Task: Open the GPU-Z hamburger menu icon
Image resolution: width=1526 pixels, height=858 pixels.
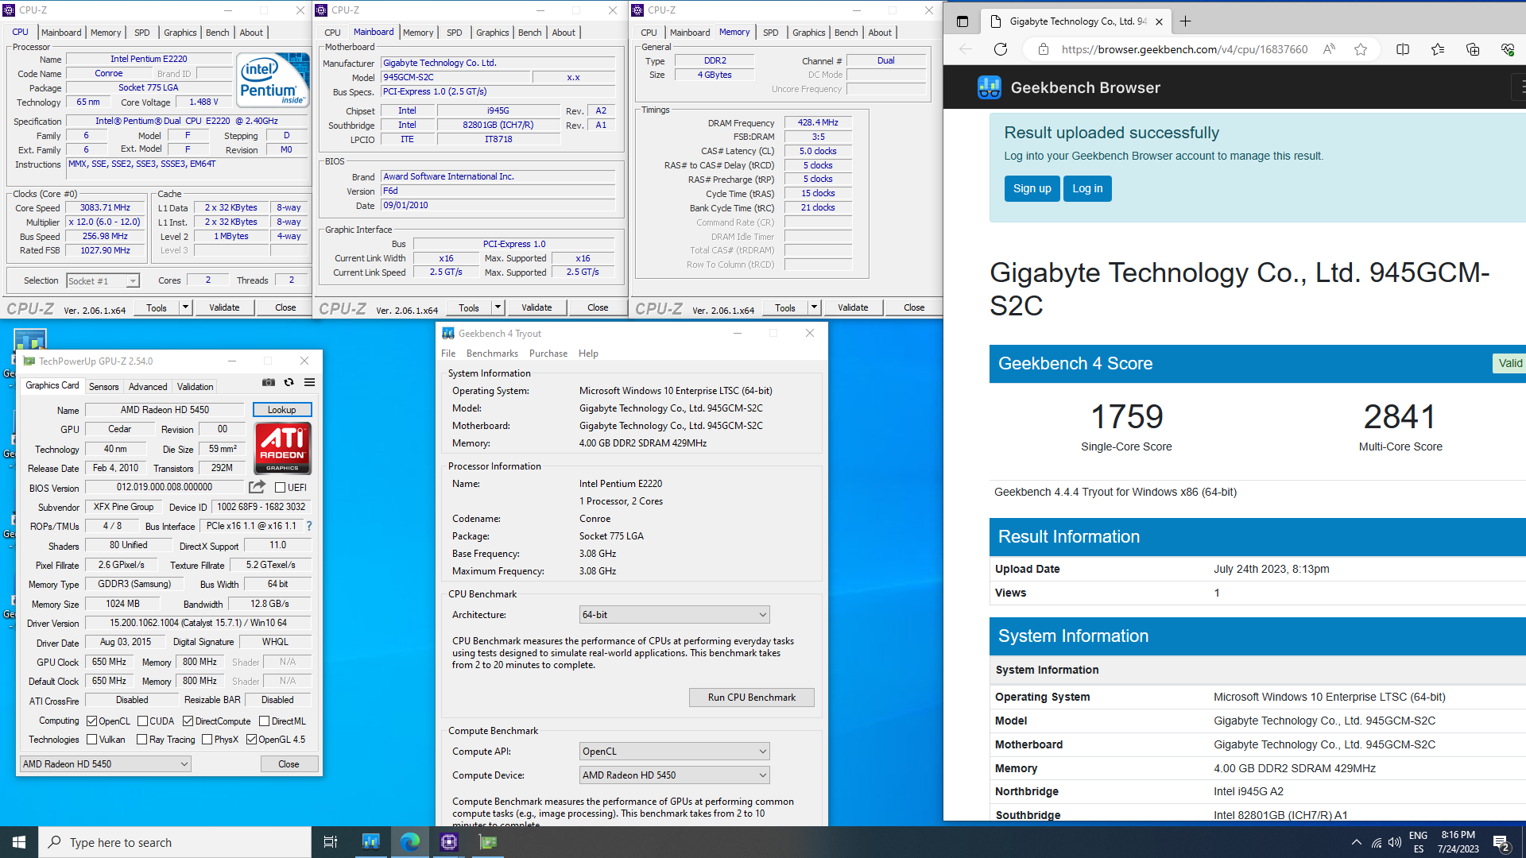Action: 310,382
